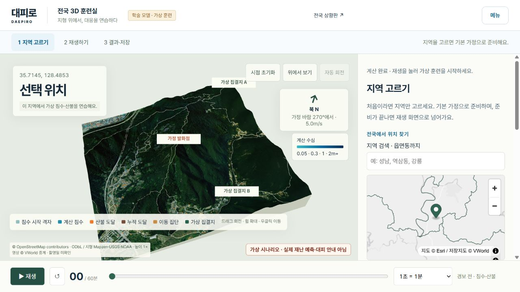Zoom out on the mini map
520x292 pixels.
coord(494,206)
